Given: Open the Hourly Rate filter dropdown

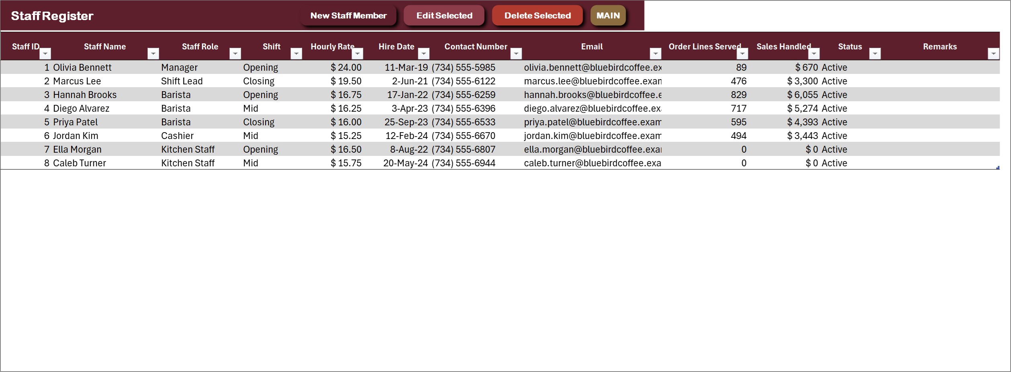Looking at the screenshot, I should click(357, 53).
